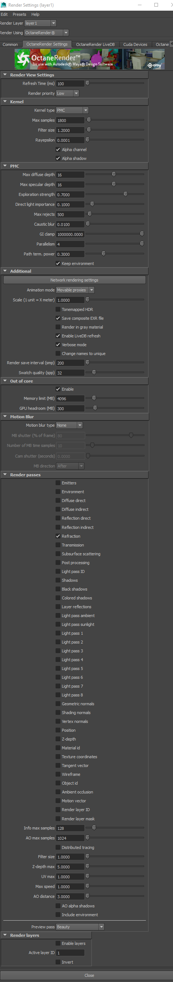Check Change names to unique
The image size is (173, 982).
[58, 354]
